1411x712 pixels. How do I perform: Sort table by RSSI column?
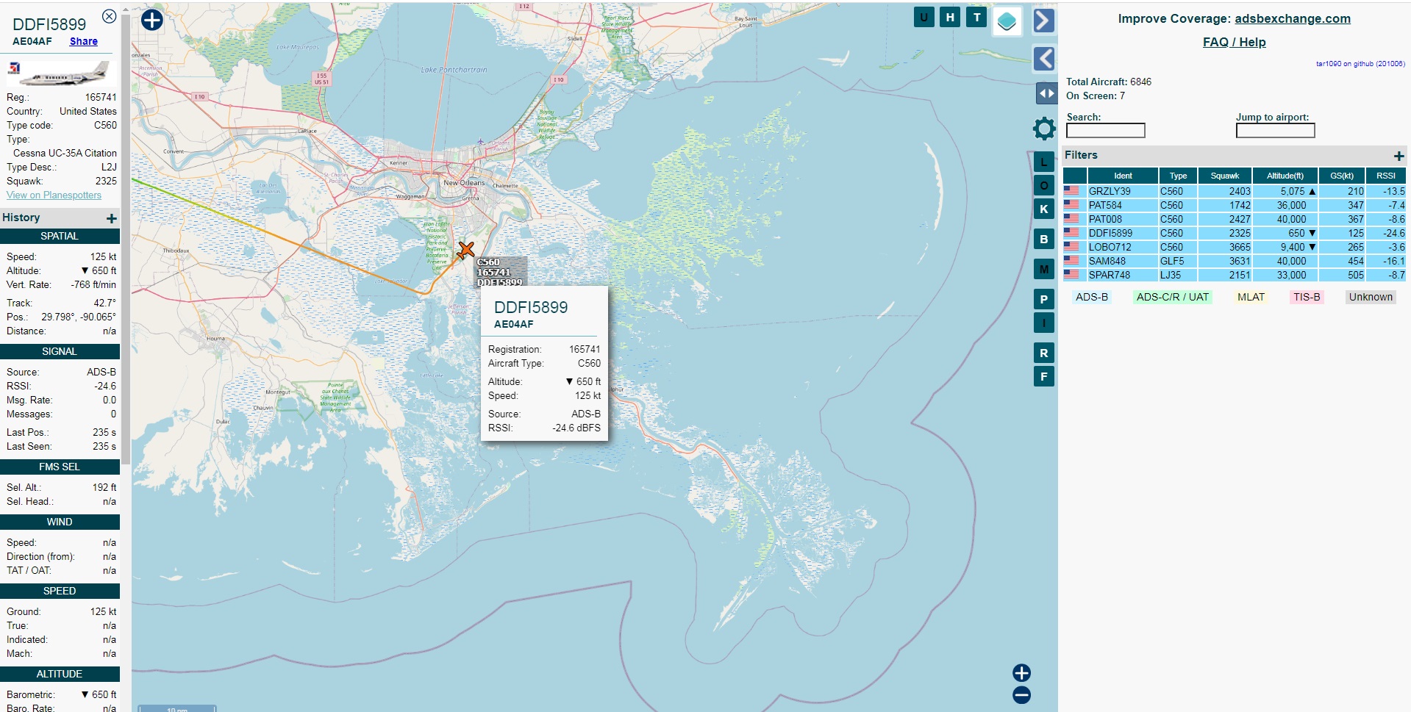(x=1386, y=176)
